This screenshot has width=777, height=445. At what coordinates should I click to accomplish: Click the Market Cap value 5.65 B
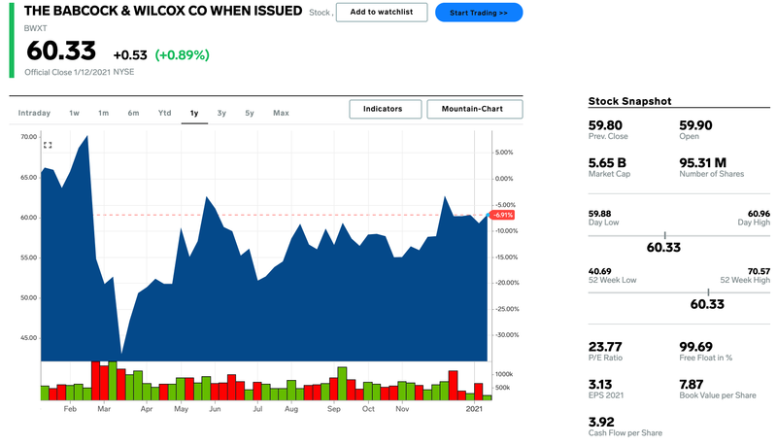(x=607, y=163)
